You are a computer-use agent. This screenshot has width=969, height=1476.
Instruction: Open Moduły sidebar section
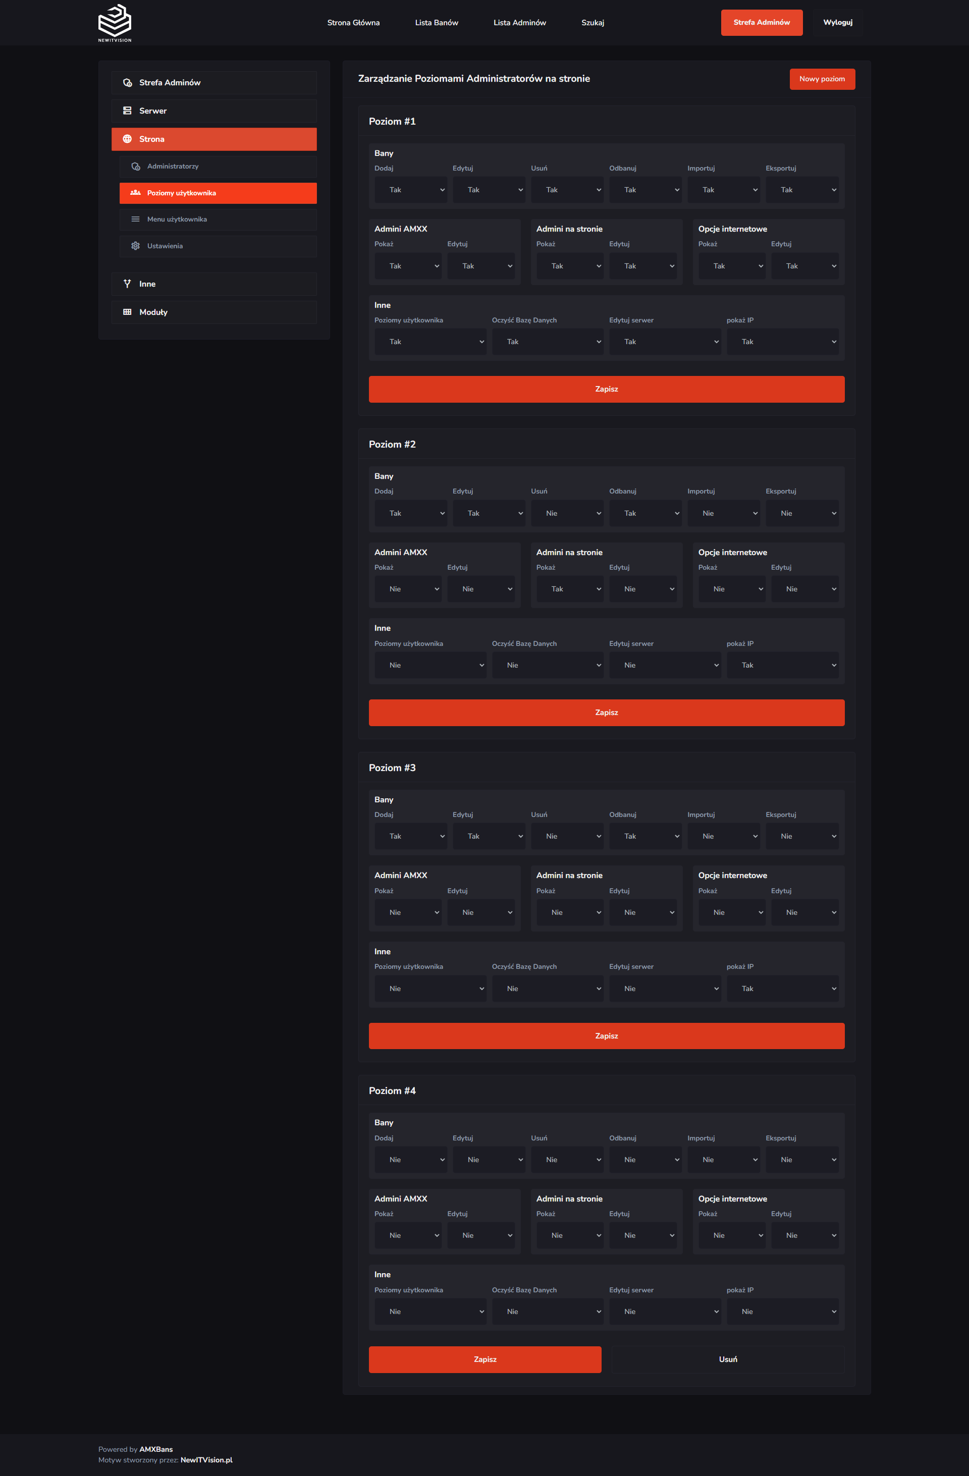click(214, 312)
